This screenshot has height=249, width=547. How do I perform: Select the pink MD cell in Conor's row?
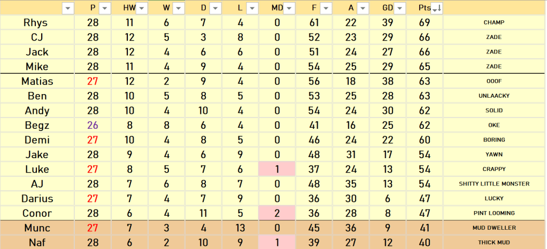277,213
